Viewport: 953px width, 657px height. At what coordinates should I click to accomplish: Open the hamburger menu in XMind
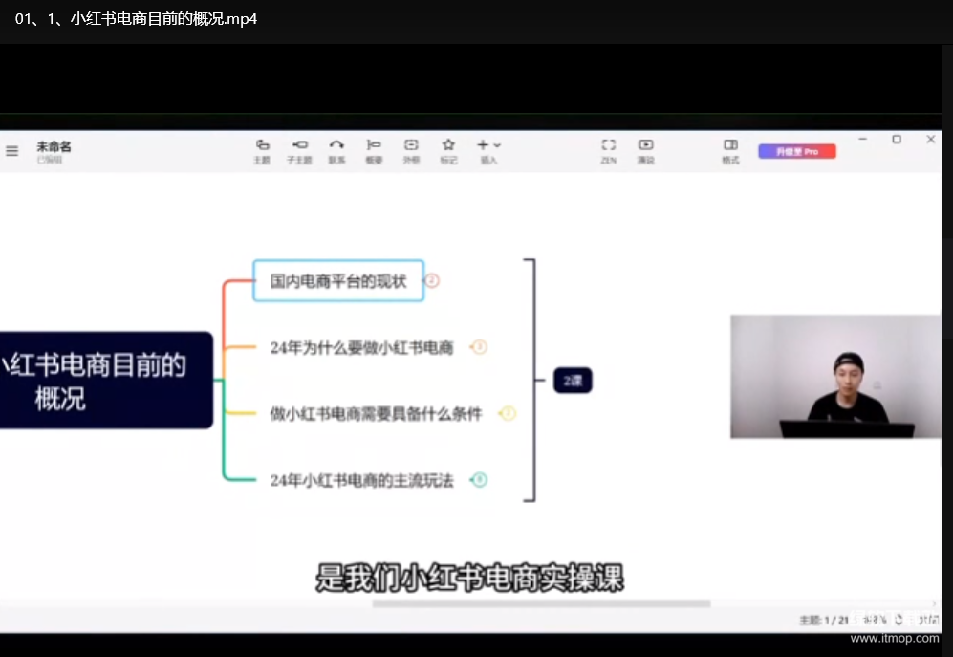[12, 151]
